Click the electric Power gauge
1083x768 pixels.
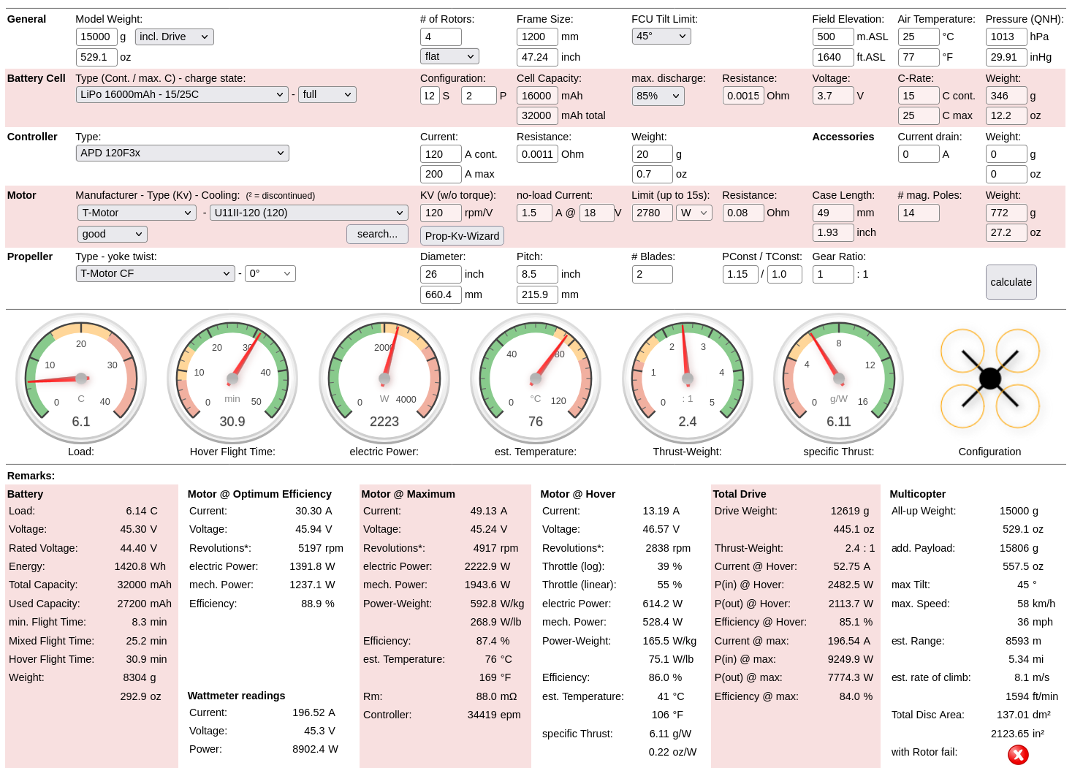pos(384,379)
